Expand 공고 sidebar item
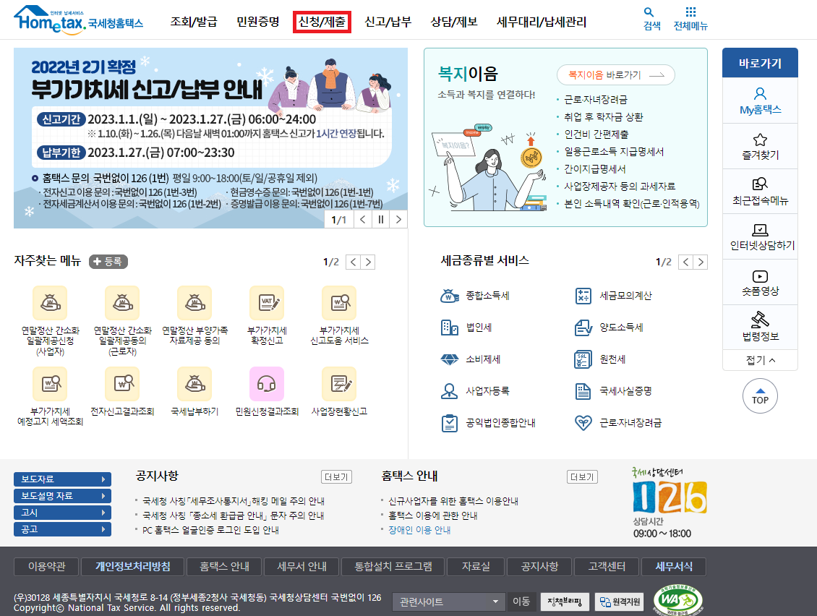Viewport: 817px width, 616px height. (62, 529)
